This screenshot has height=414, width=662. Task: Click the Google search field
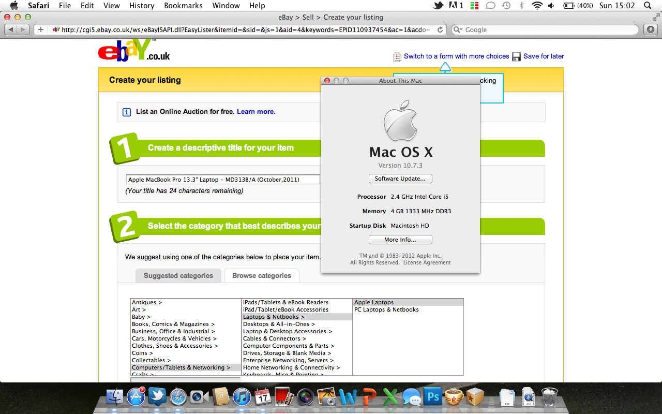pyautogui.click(x=545, y=29)
